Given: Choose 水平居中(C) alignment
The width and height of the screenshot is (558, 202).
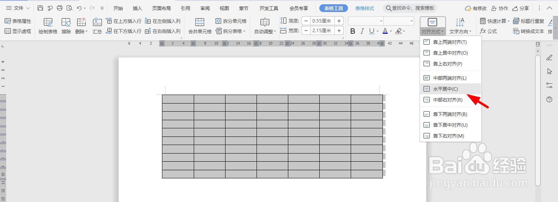Looking at the screenshot, I should tap(451, 89).
